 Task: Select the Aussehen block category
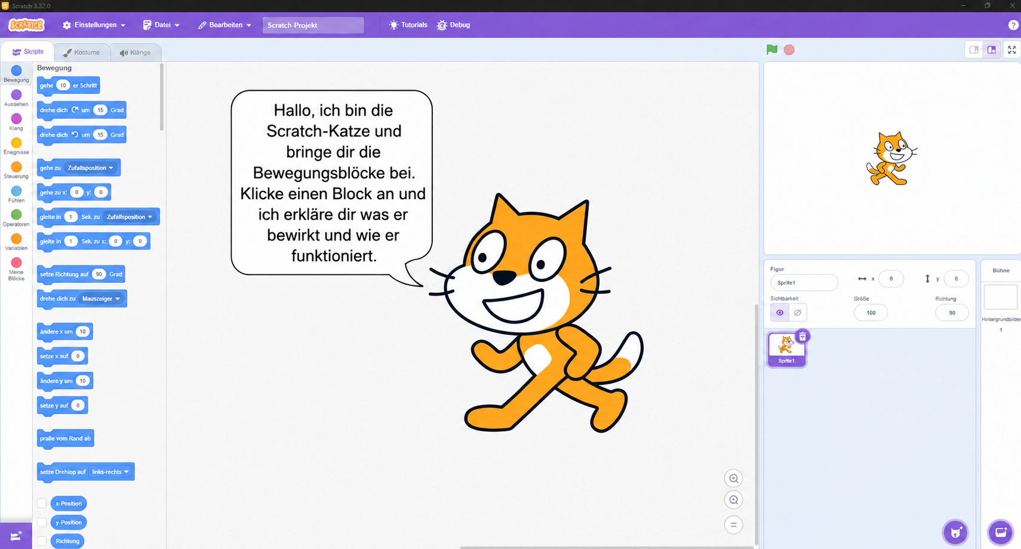point(16,98)
